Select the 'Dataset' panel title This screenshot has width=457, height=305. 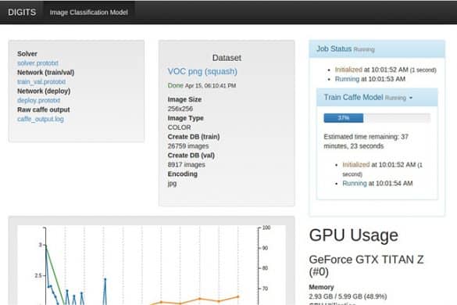227,58
